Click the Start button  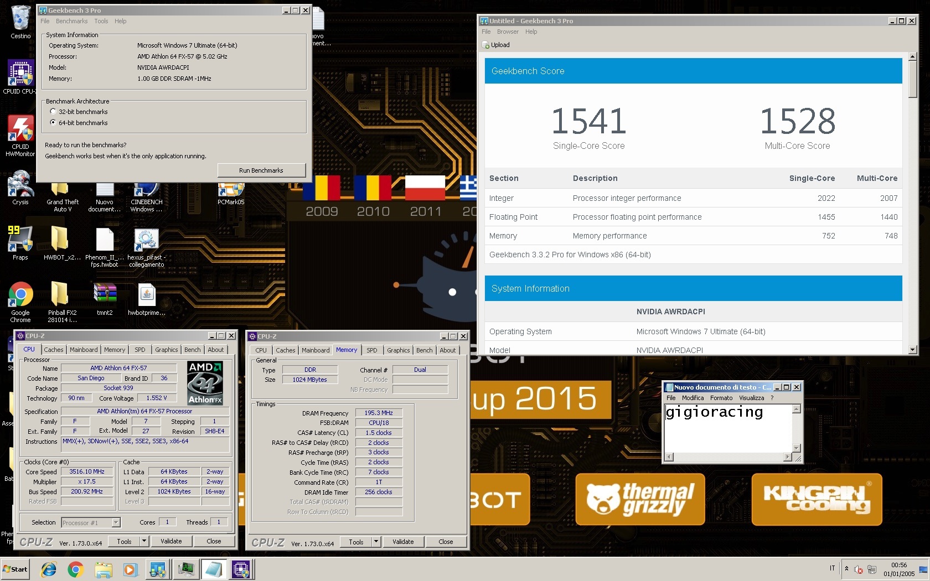(15, 569)
